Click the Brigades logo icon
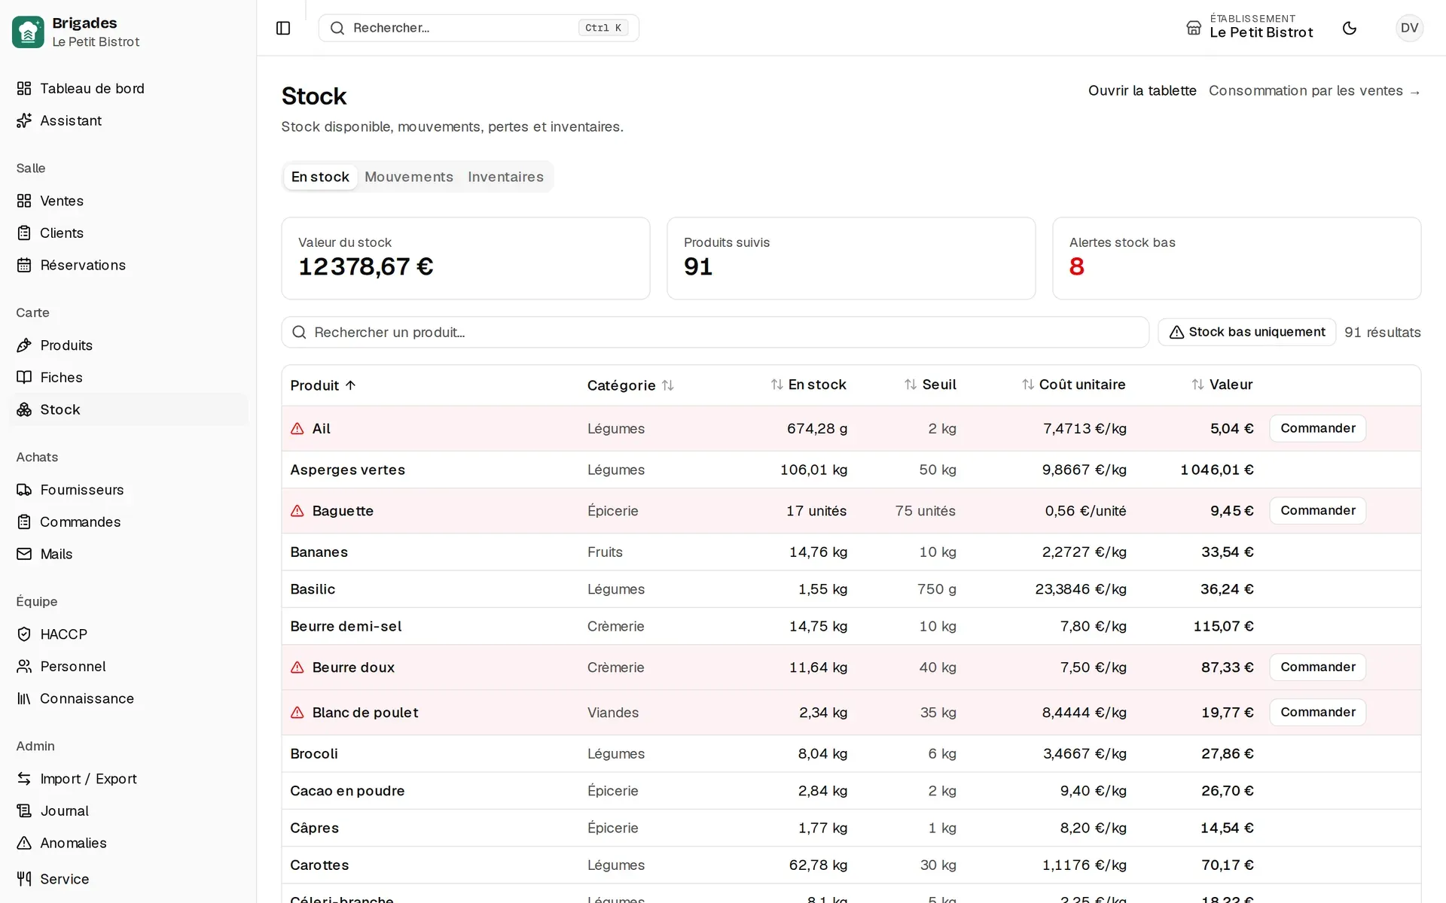 point(28,32)
